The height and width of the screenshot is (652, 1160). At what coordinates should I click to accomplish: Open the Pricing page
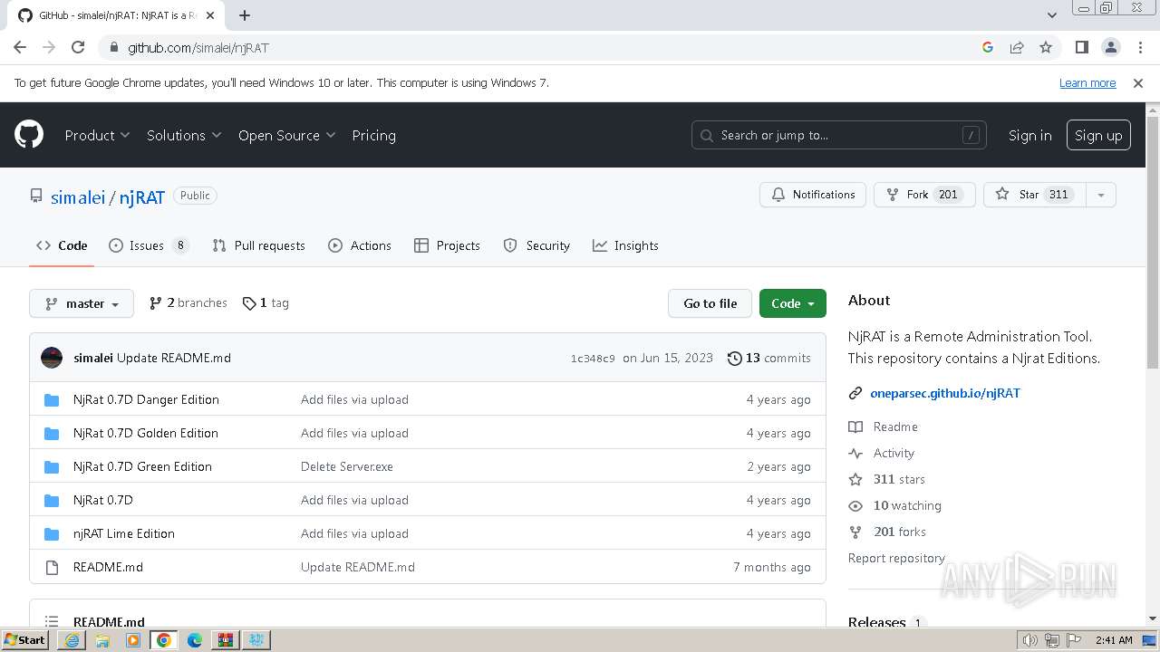[373, 135]
